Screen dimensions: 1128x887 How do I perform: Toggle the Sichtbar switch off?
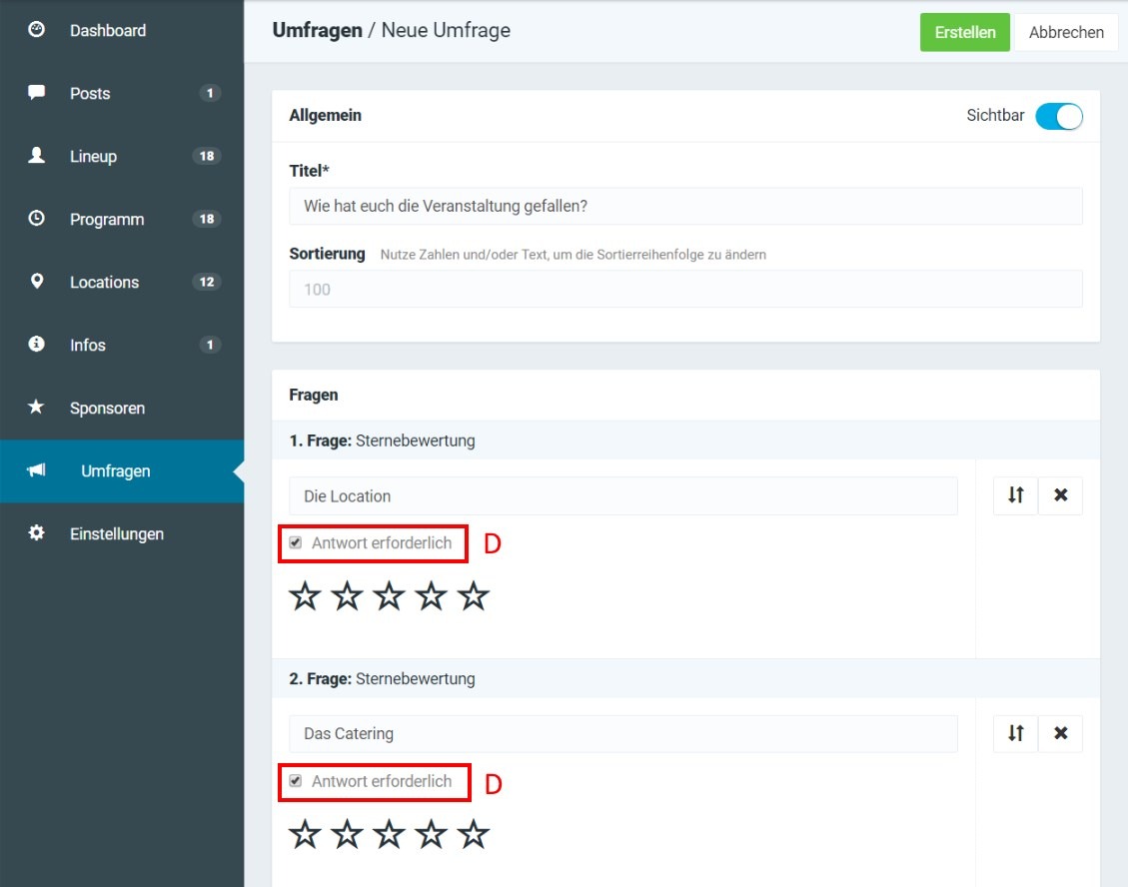1058,116
